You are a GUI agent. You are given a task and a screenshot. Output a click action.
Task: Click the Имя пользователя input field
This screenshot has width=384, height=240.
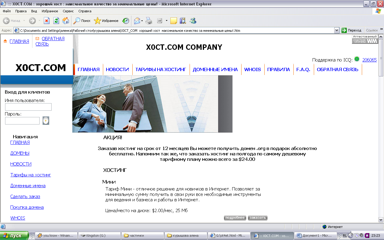click(28, 107)
